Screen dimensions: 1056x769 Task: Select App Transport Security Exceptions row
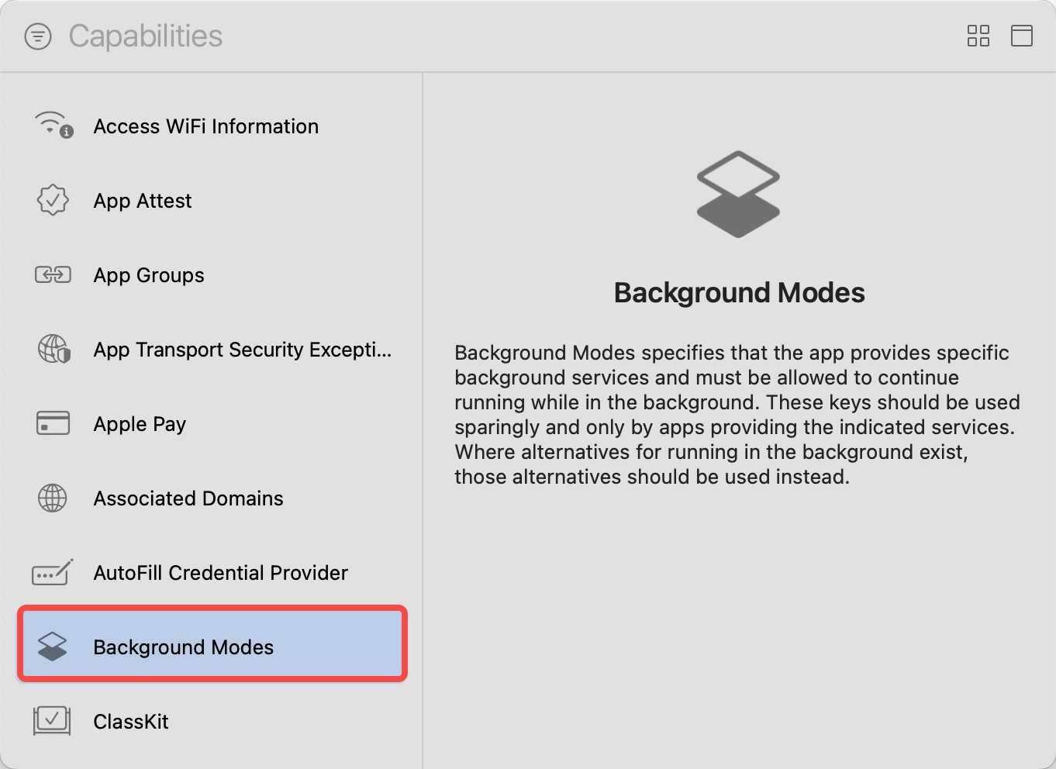242,350
